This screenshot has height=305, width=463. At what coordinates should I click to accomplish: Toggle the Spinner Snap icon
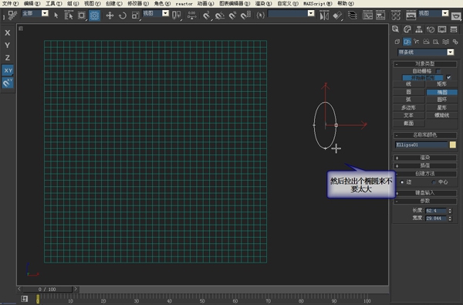pos(245,15)
